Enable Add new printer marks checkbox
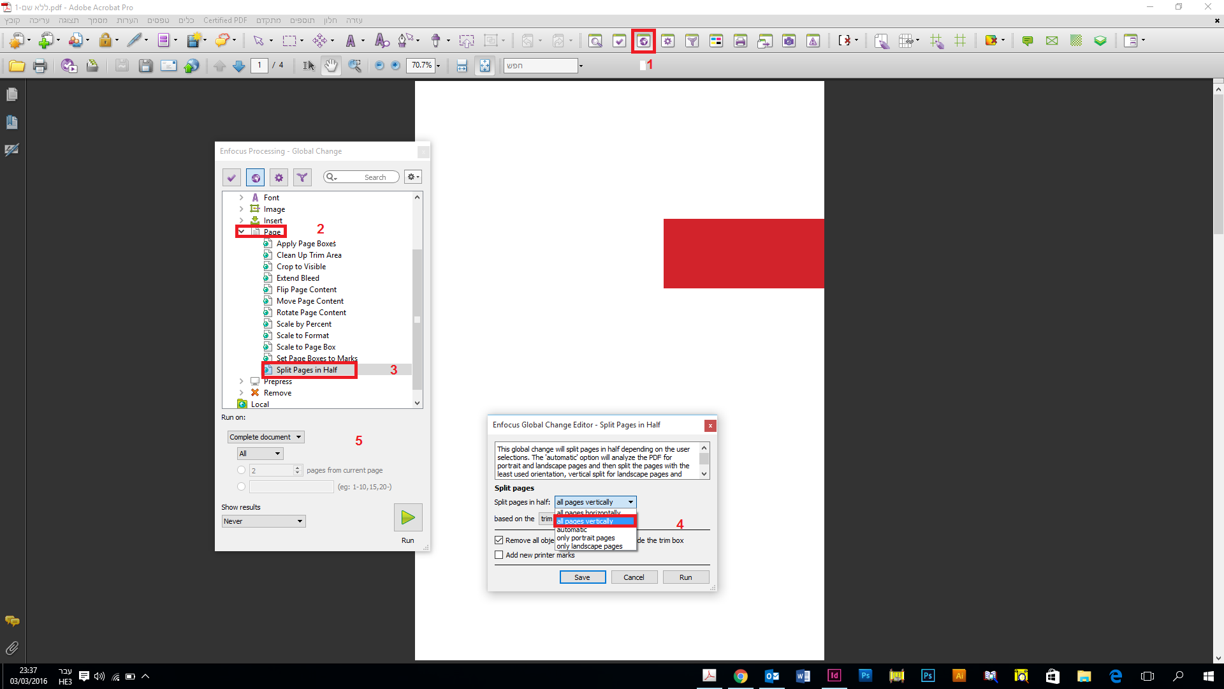This screenshot has width=1224, height=689. tap(499, 555)
